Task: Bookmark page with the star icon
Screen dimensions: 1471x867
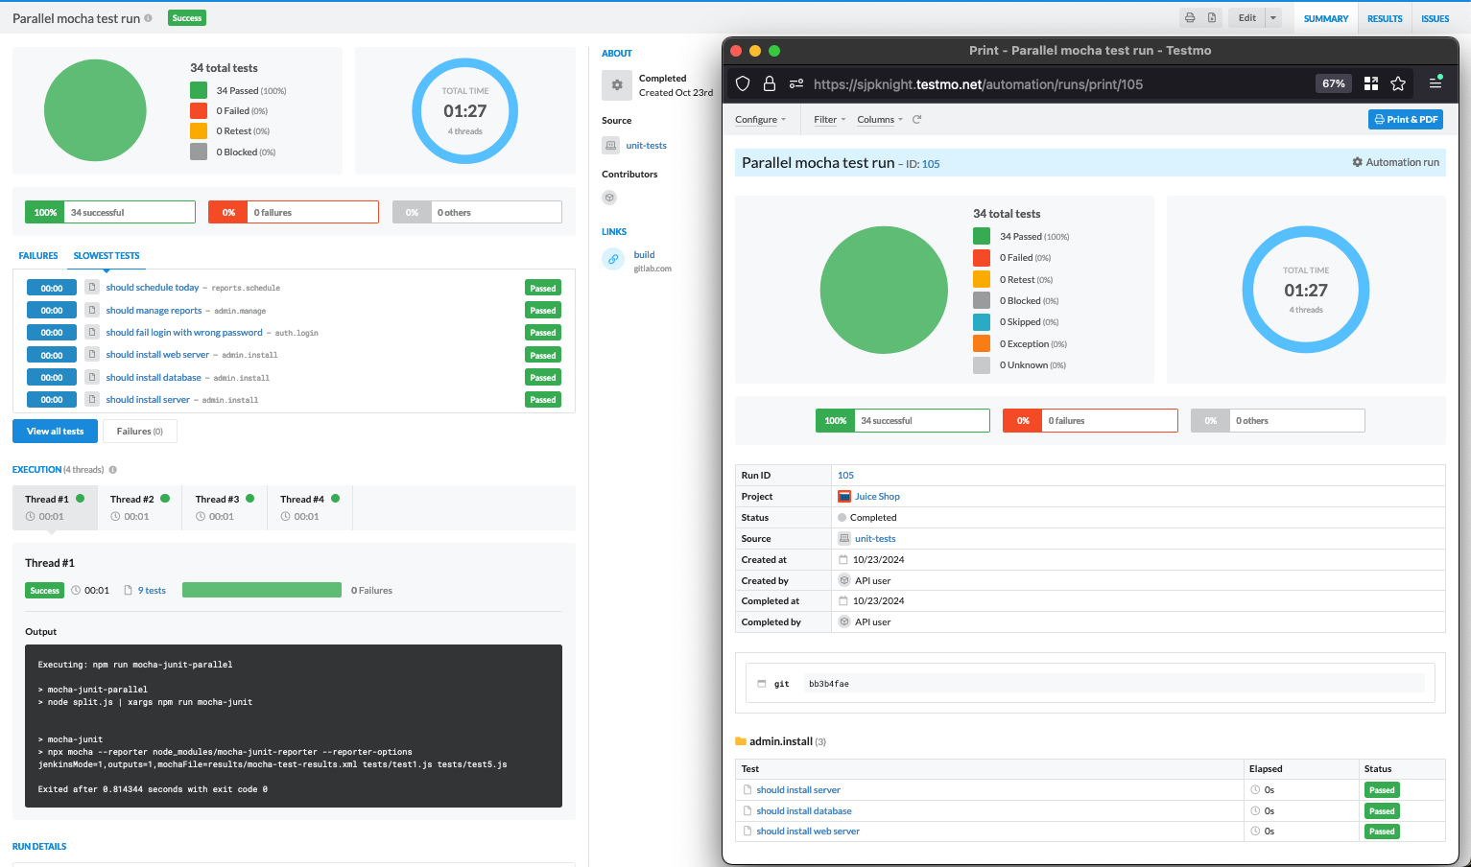Action: [1398, 83]
